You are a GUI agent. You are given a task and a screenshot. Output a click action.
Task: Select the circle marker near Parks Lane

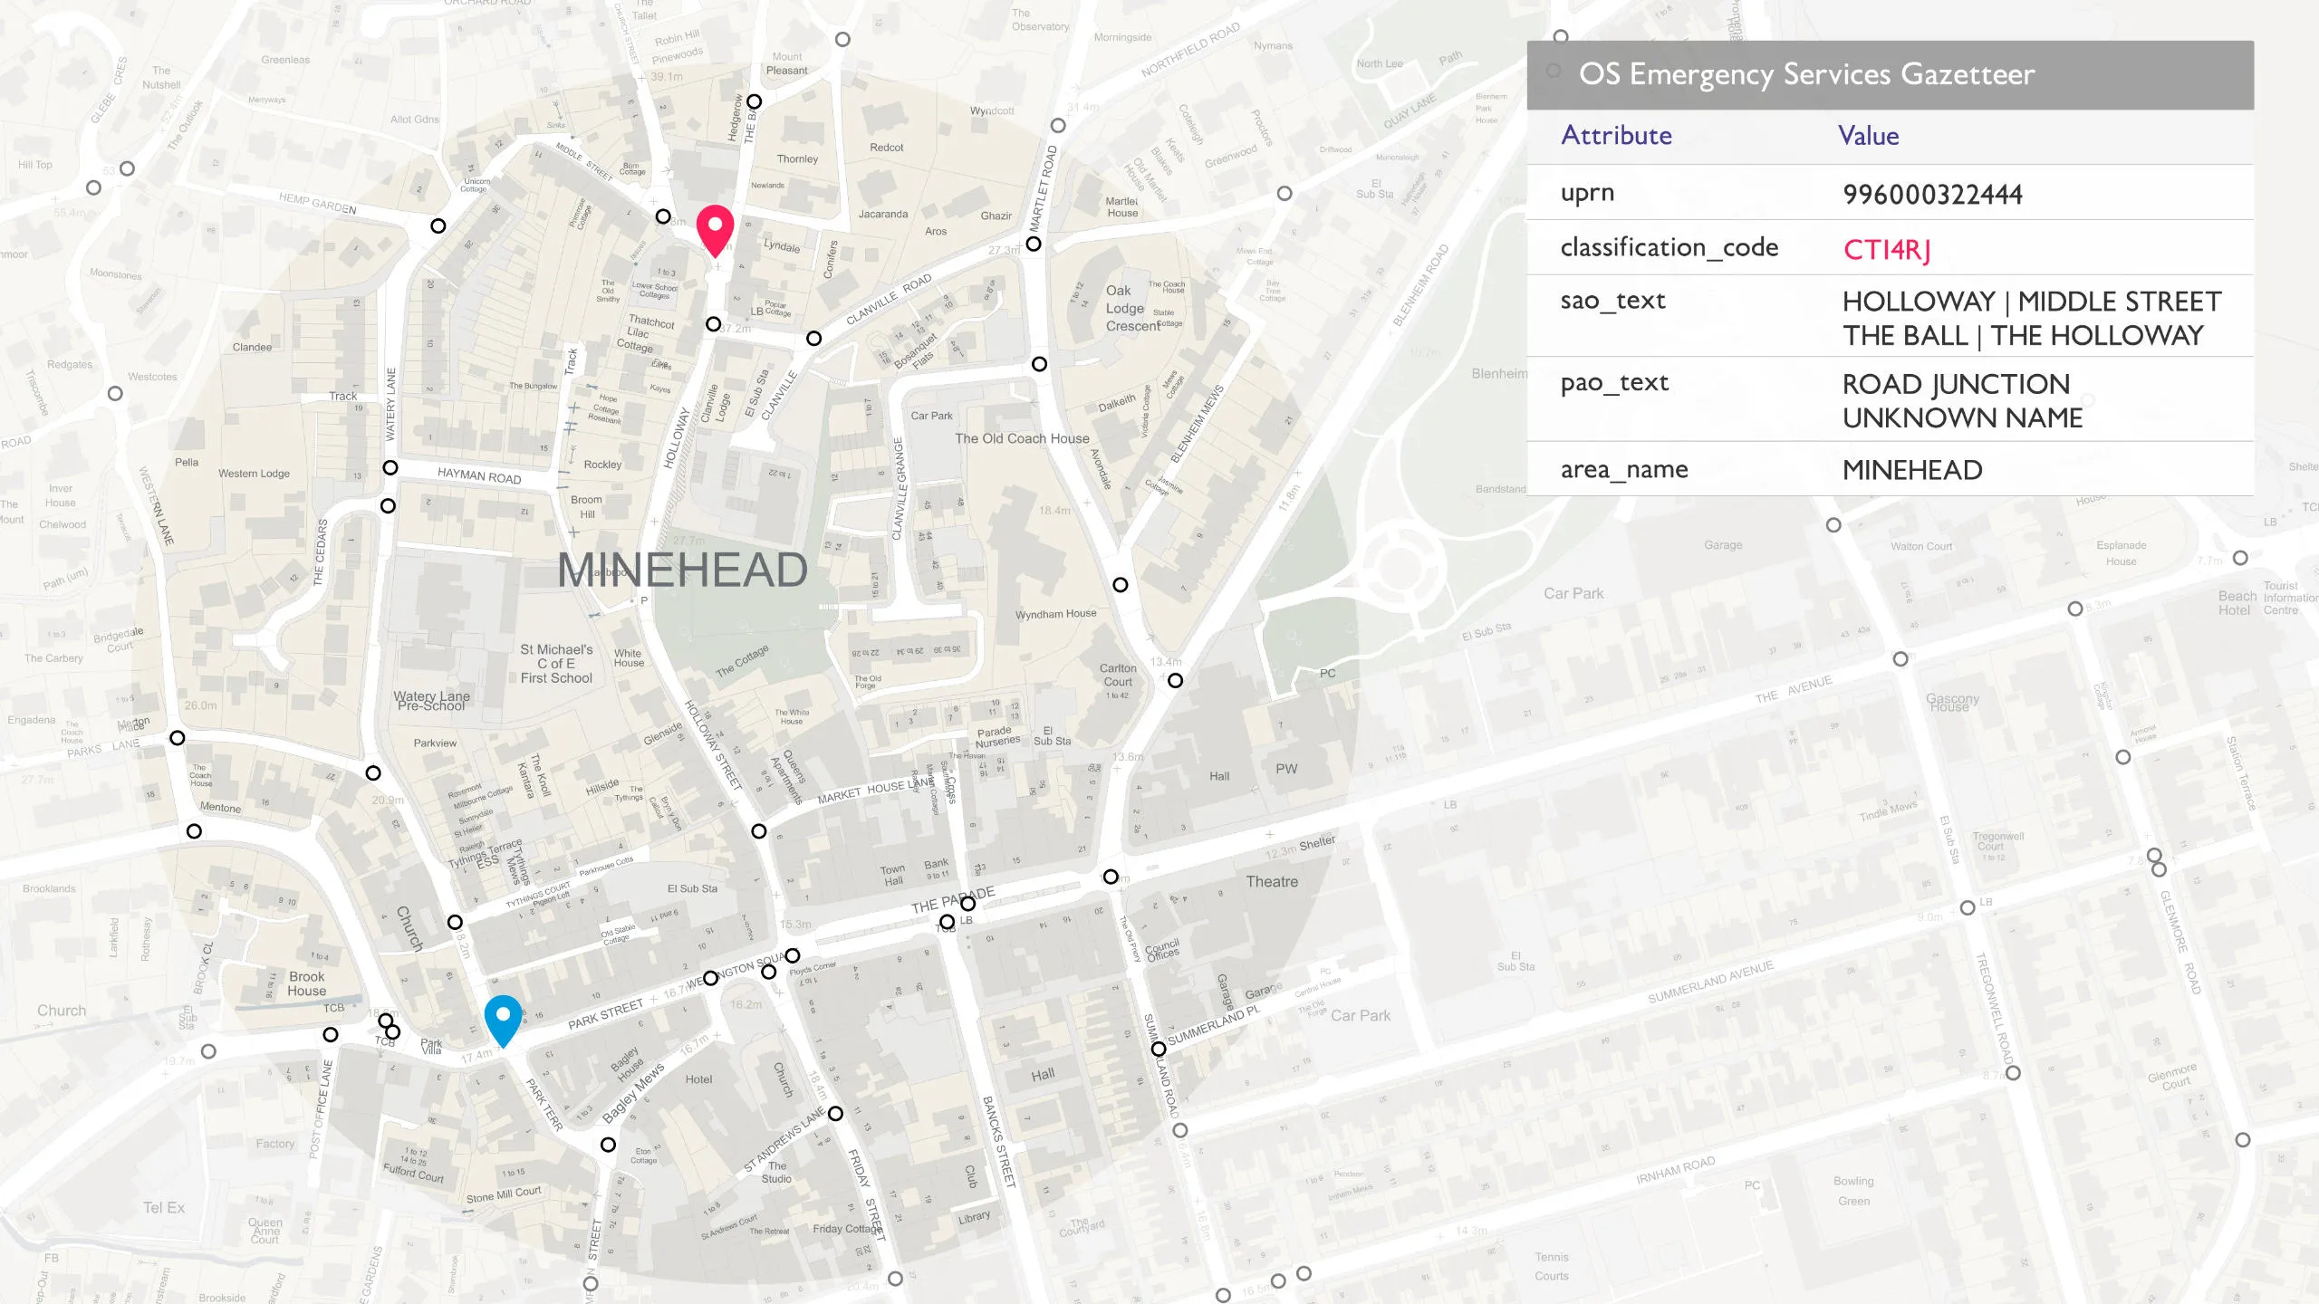point(178,739)
